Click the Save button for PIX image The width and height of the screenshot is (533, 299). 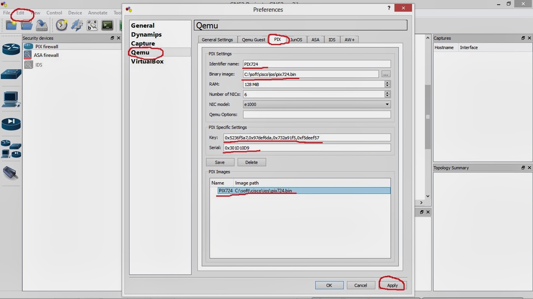[220, 162]
